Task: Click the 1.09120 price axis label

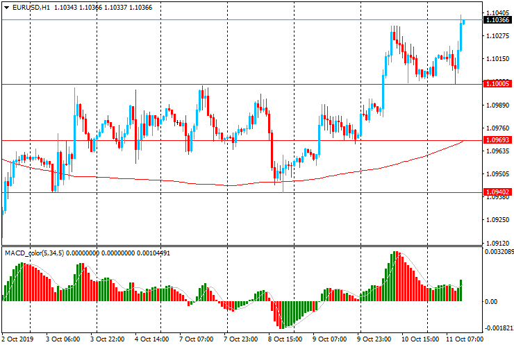Action: click(x=497, y=243)
